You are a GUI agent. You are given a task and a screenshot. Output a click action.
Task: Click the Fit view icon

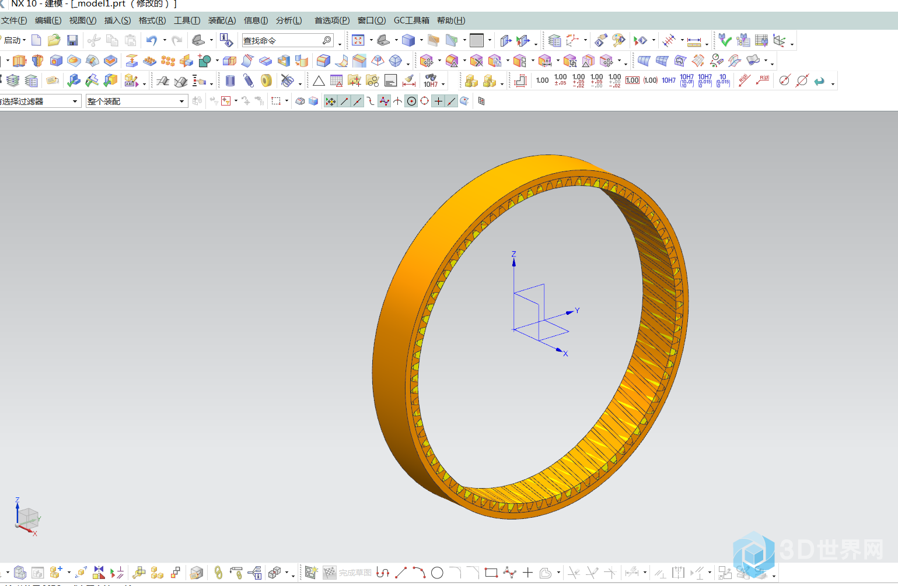click(358, 40)
